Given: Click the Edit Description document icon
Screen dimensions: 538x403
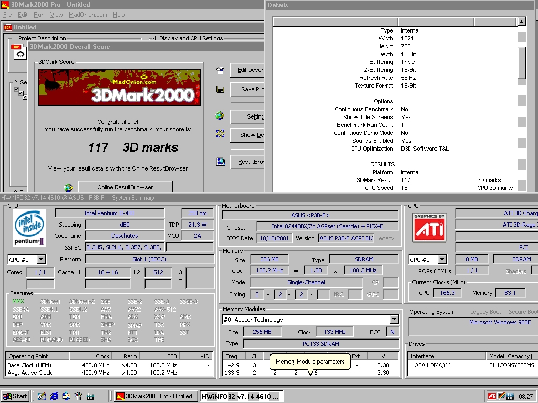Looking at the screenshot, I should 220,71.
